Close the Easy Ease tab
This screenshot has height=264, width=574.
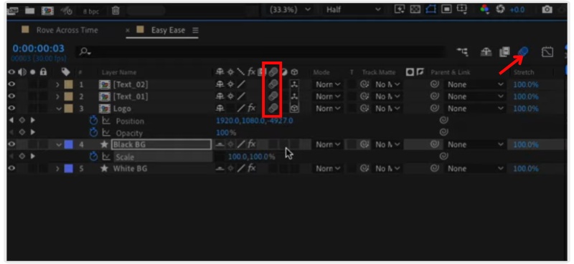click(x=128, y=30)
